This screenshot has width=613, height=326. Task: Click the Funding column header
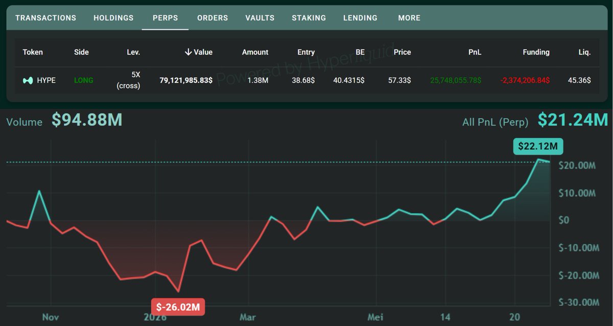coord(536,52)
